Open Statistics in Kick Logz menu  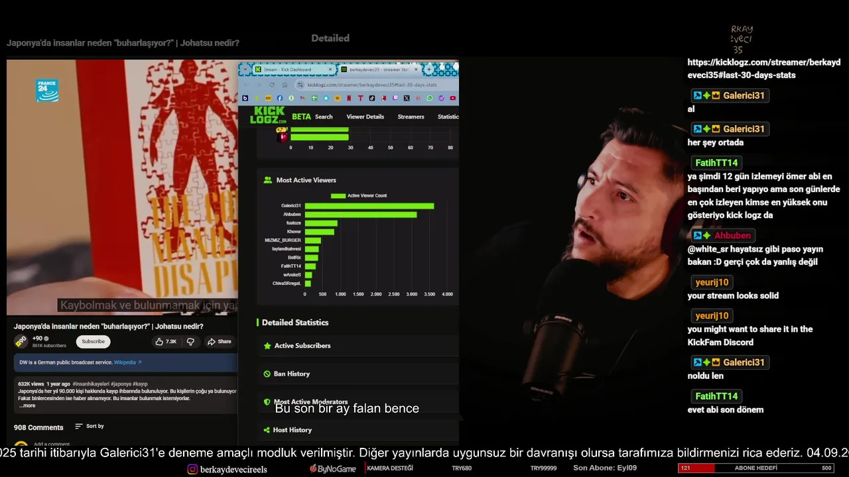point(448,117)
